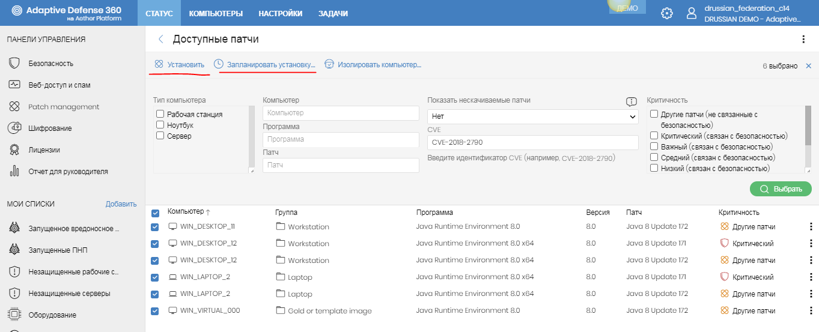Click the CVE input field
The image size is (819, 332).
[x=533, y=142]
